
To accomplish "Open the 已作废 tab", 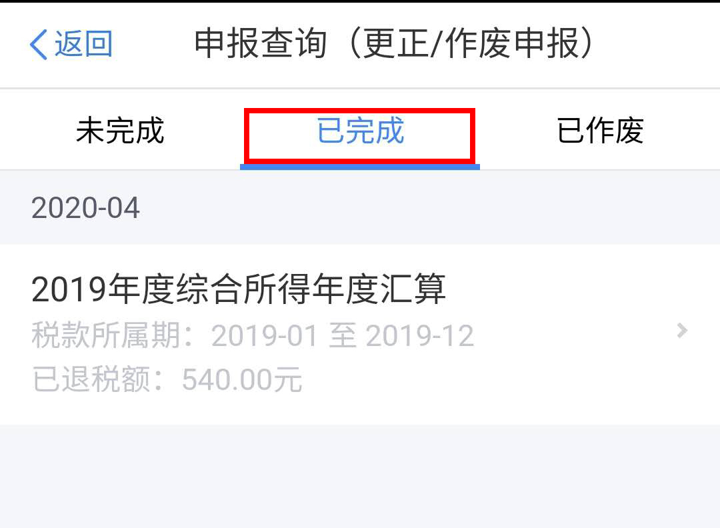I will pos(600,131).
